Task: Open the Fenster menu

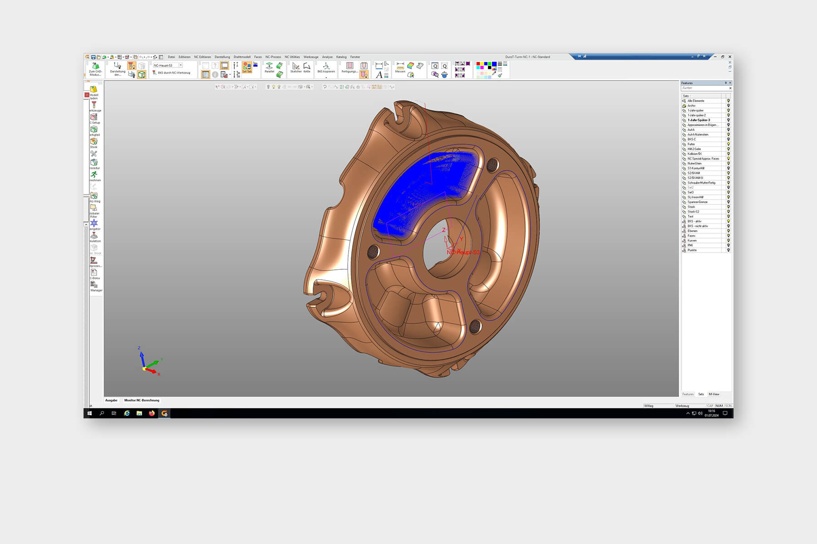Action: pos(355,57)
